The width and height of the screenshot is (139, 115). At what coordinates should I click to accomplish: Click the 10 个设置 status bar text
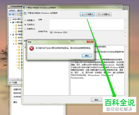coord(13,83)
